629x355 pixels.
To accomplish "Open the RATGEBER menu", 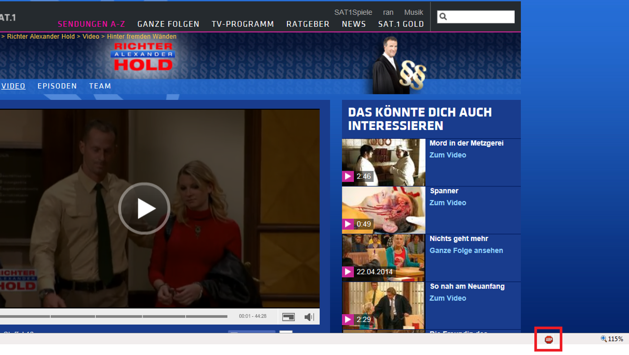I will tap(308, 24).
